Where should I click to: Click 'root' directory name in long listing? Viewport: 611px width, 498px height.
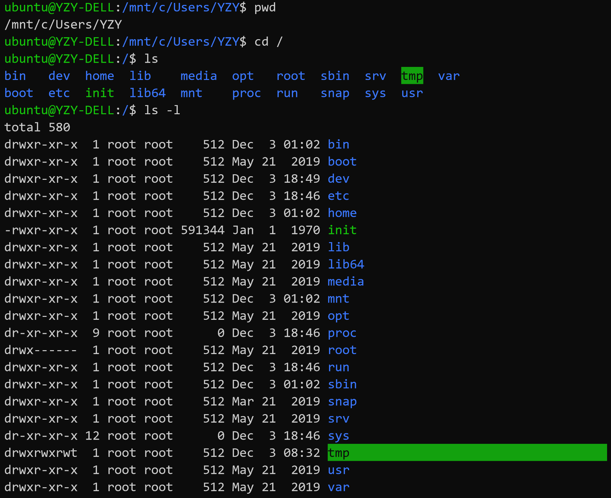342,350
